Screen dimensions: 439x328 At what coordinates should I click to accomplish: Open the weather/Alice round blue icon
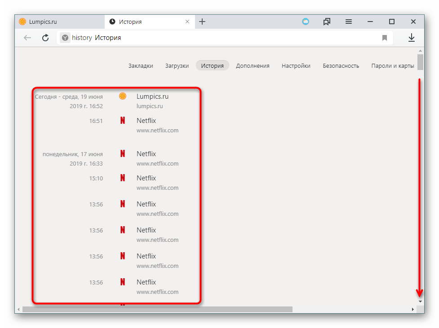coord(306,22)
